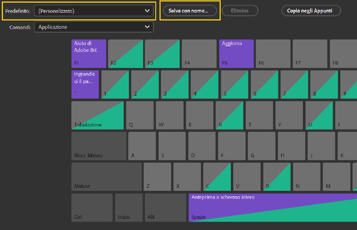Select the Maiusc key
The height and width of the screenshot is (230, 357).
coord(107,177)
